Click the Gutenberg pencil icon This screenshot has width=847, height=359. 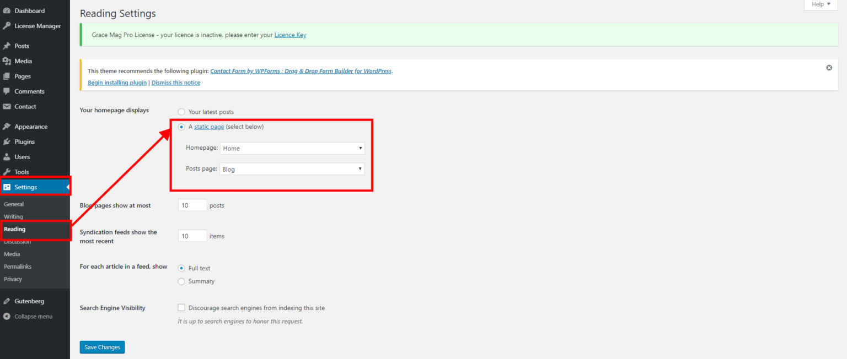[x=7, y=301]
